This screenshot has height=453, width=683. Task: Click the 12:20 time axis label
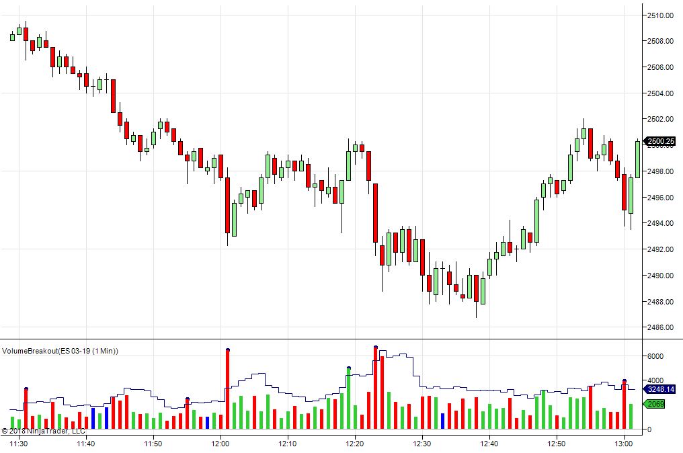pos(355,444)
